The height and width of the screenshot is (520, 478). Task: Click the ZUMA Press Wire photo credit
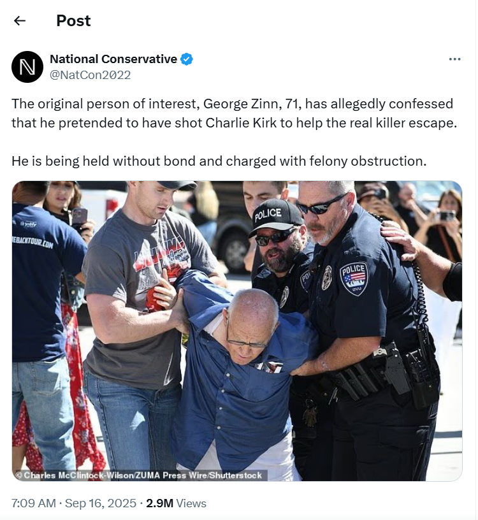(x=140, y=475)
